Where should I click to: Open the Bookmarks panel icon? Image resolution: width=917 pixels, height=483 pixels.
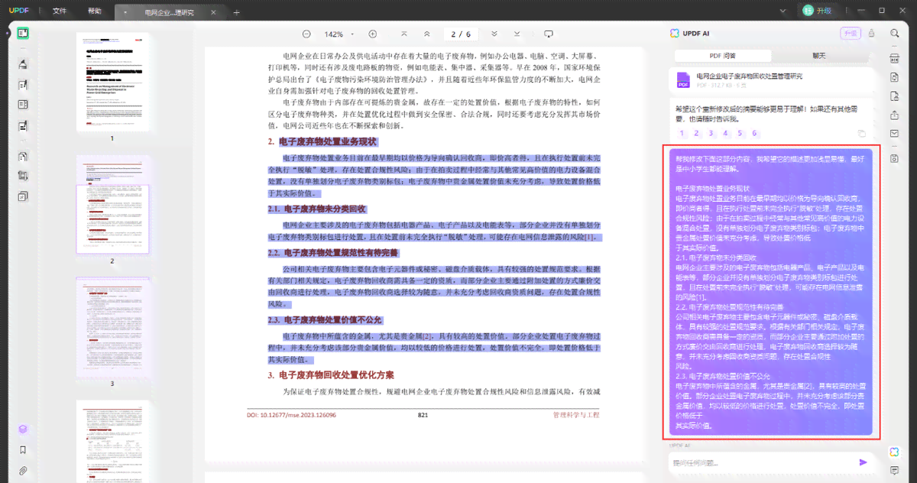tap(23, 450)
